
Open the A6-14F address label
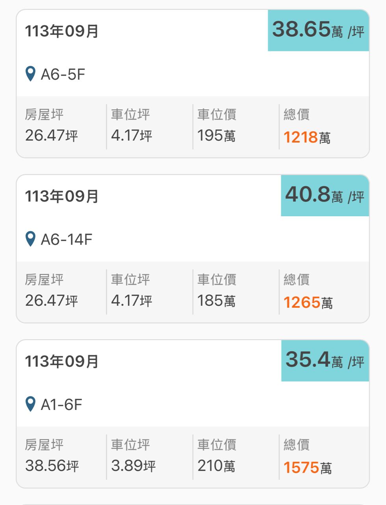click(67, 239)
